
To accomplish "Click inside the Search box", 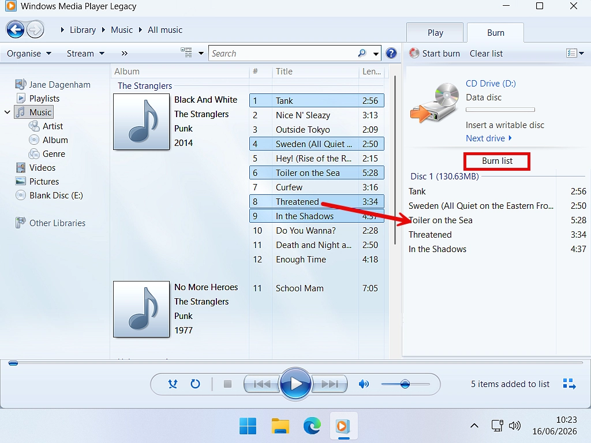I will point(283,54).
